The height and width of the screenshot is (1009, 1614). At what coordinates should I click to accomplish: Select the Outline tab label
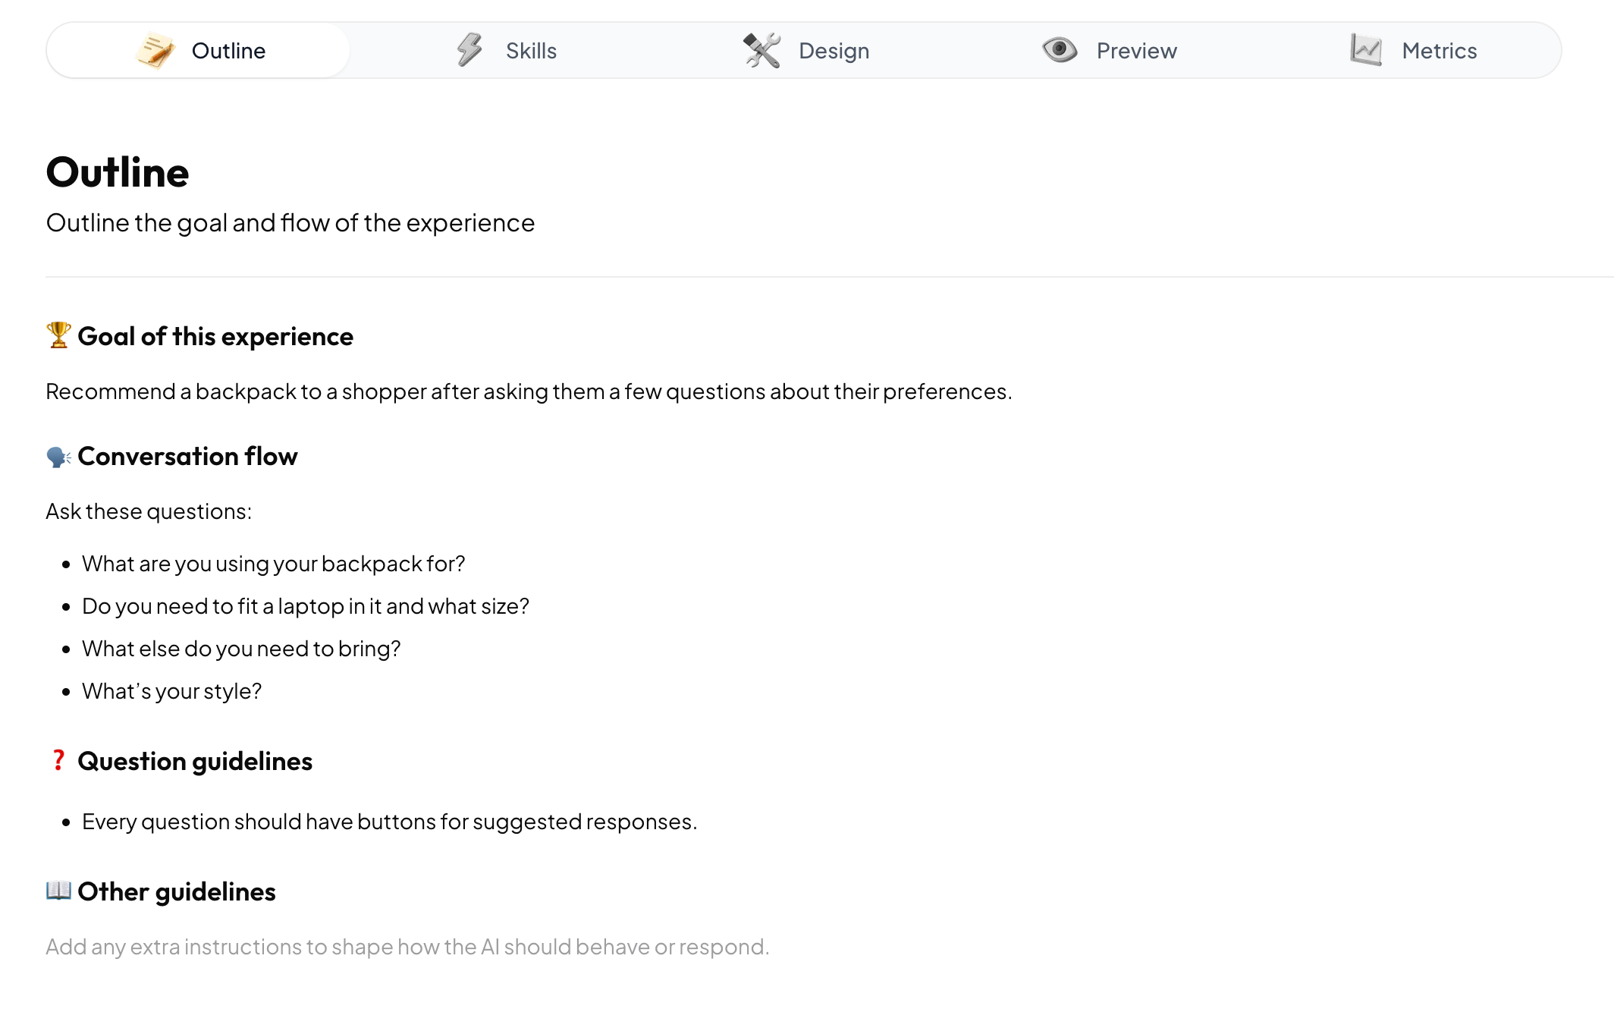pyautogui.click(x=228, y=51)
